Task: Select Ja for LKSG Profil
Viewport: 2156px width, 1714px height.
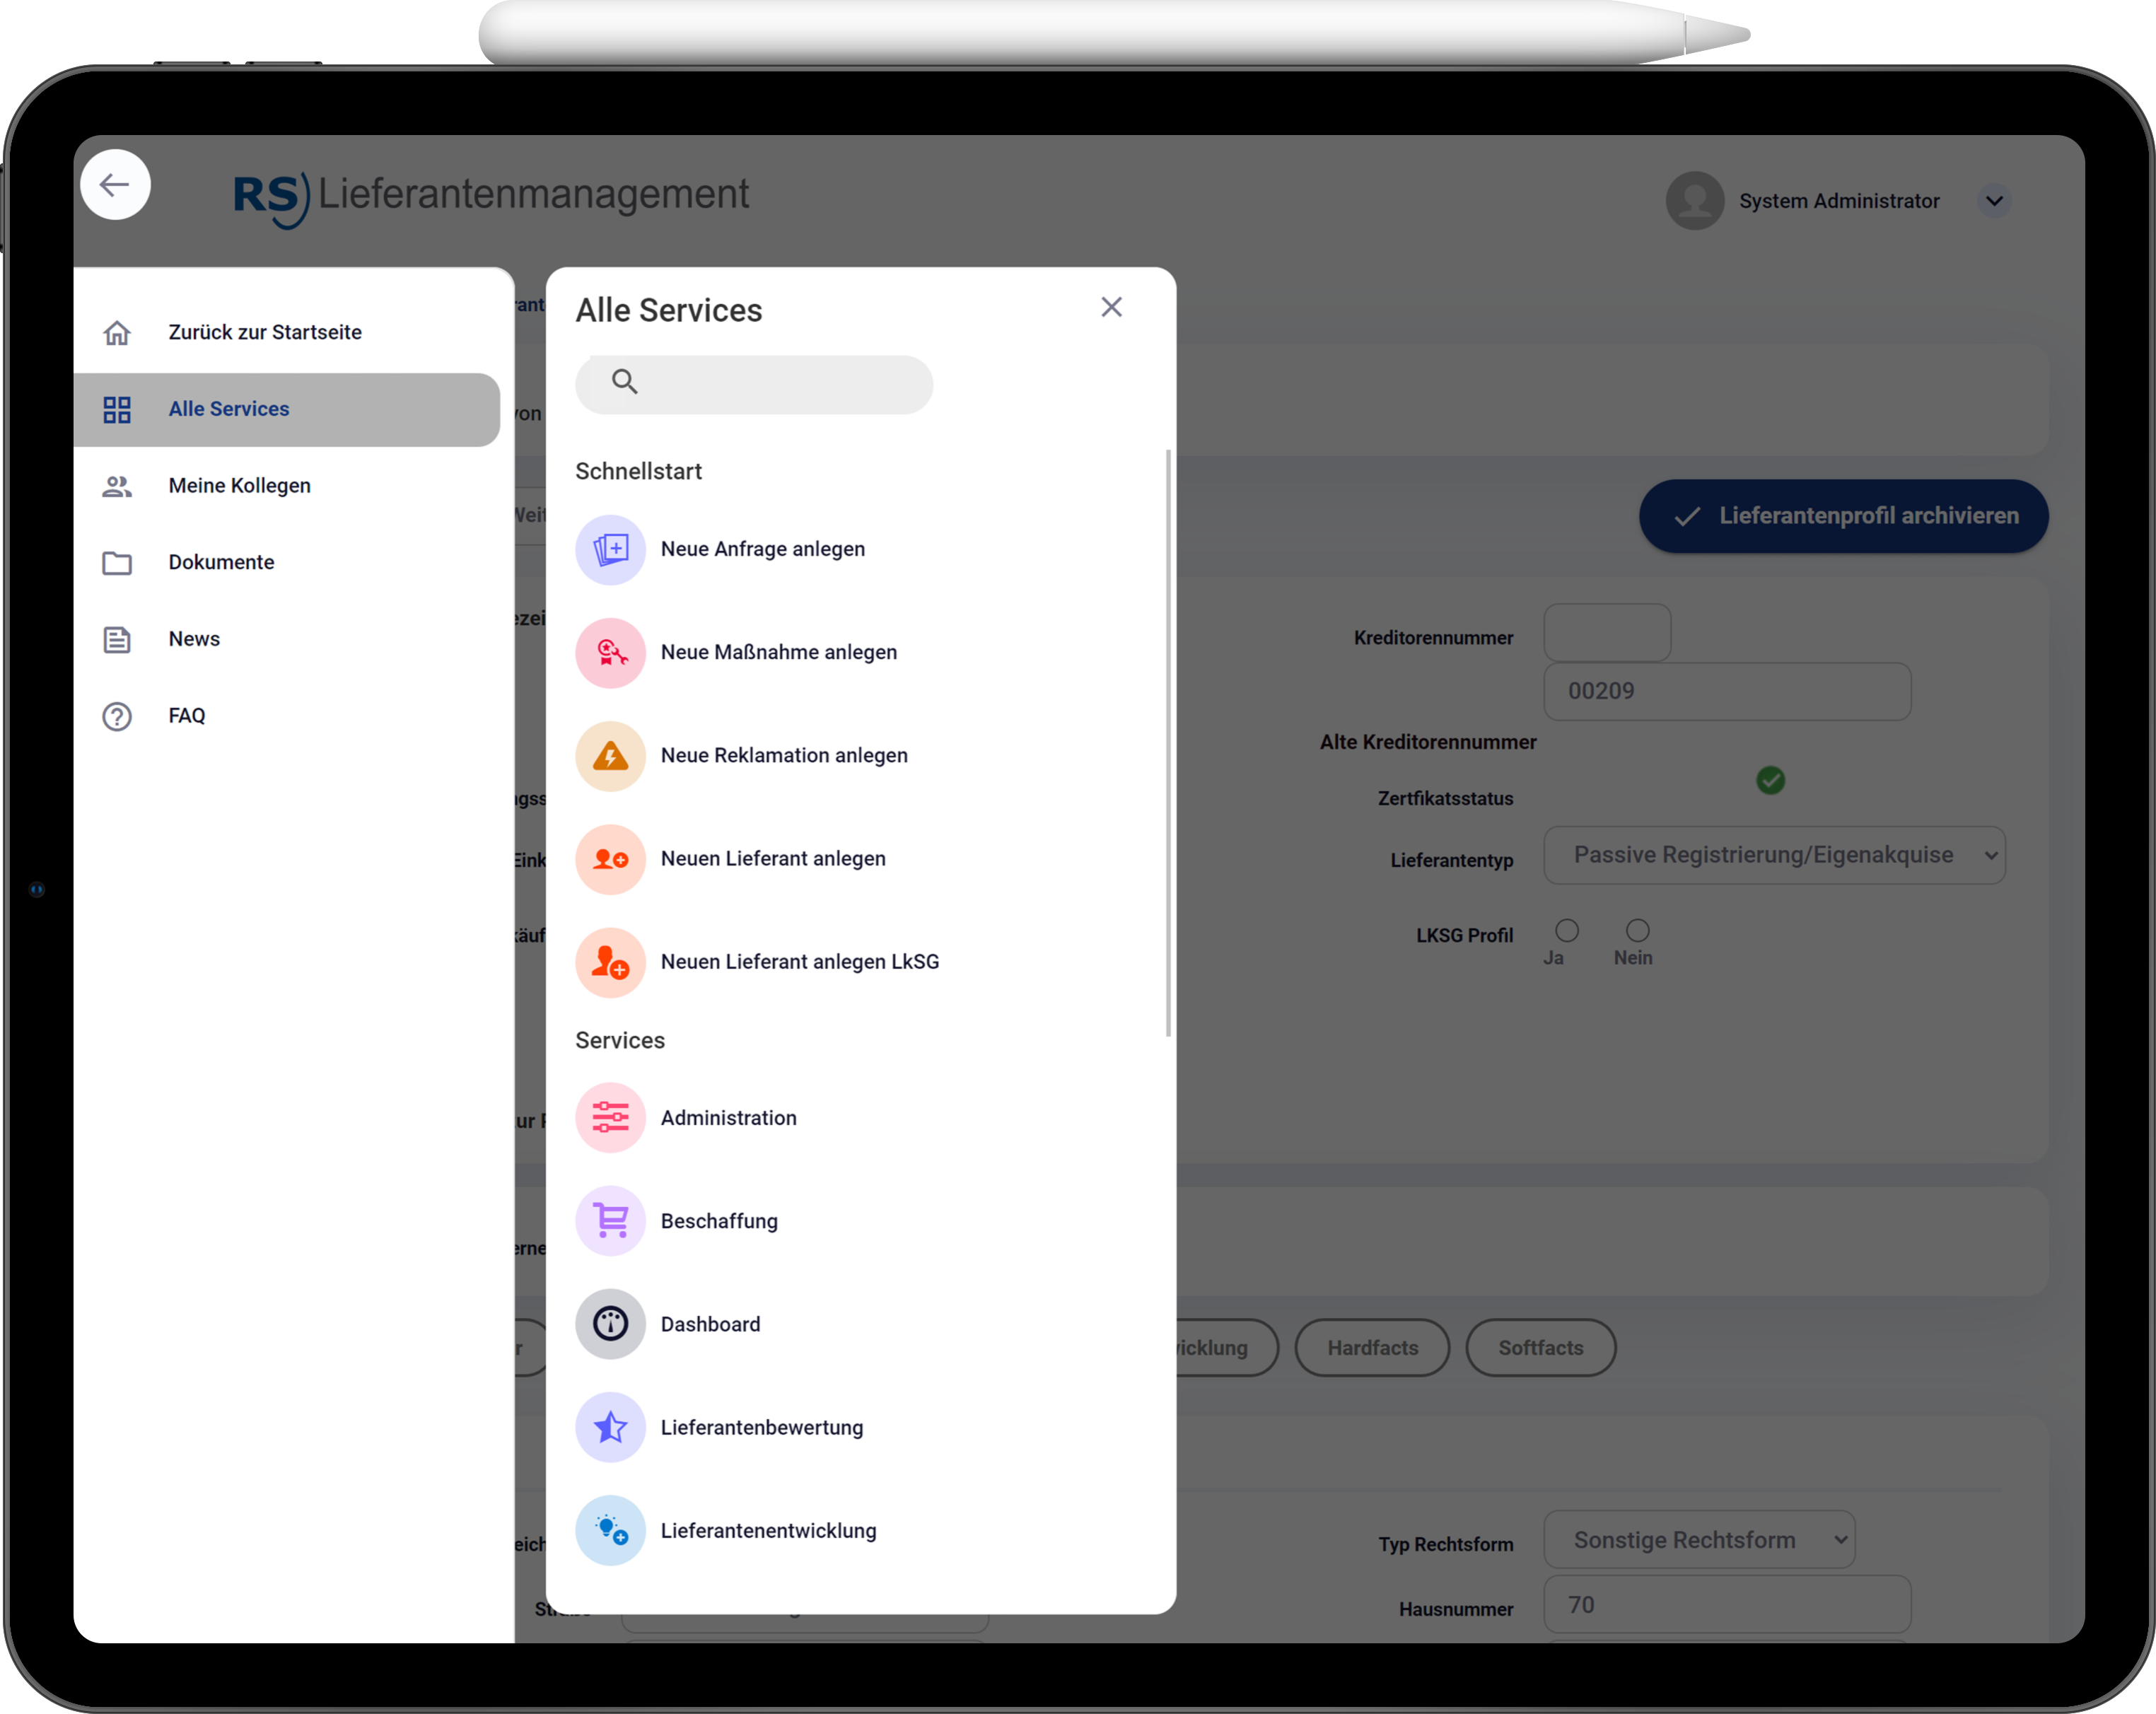Action: coord(1566,931)
